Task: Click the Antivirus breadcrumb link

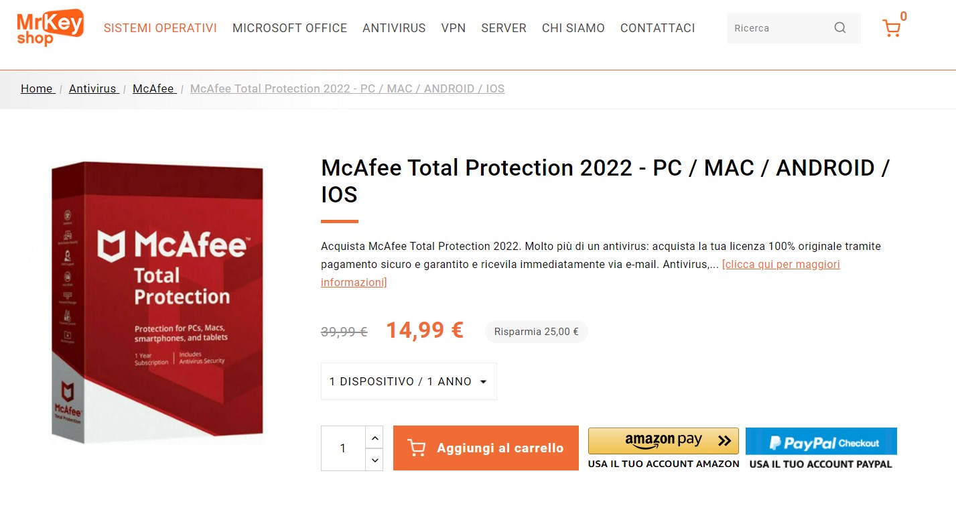Action: (93, 88)
